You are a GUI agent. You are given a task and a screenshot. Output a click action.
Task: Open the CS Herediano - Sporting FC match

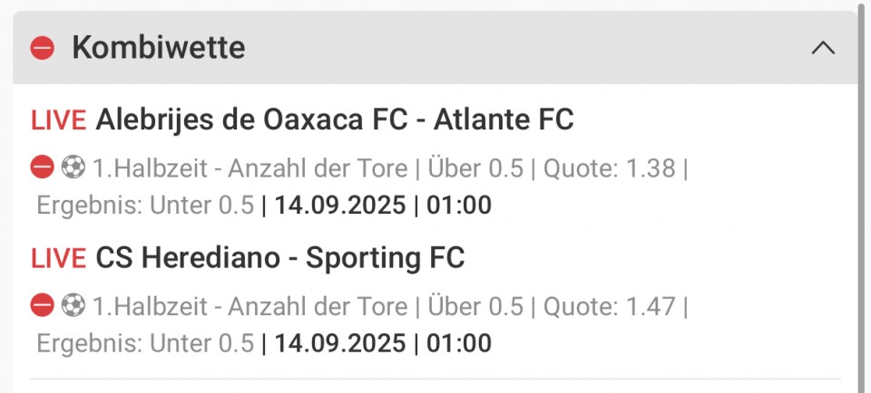280,258
